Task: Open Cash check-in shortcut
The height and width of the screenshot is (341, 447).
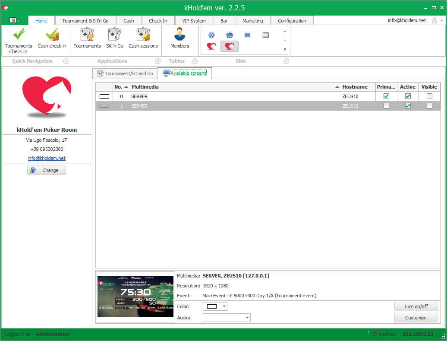Action: 52,38
